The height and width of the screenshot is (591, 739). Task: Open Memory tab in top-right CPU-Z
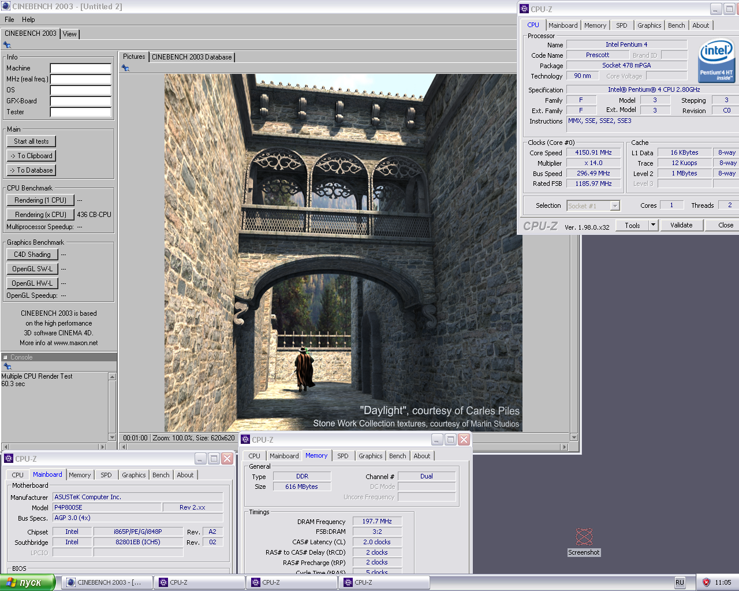click(x=595, y=25)
